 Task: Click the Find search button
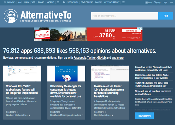166,16
